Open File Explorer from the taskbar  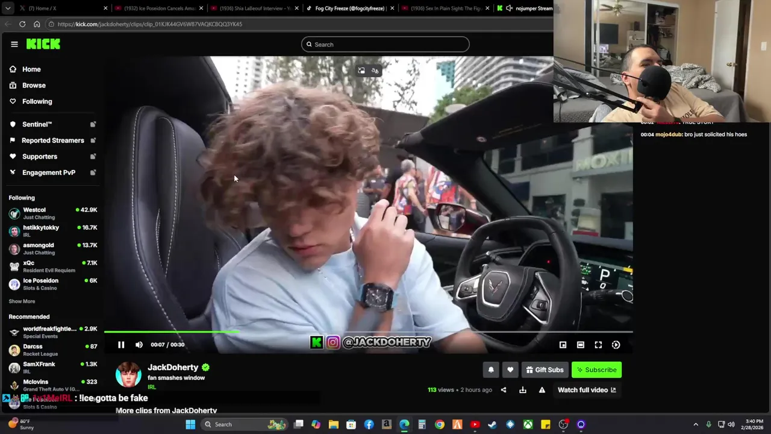333,424
